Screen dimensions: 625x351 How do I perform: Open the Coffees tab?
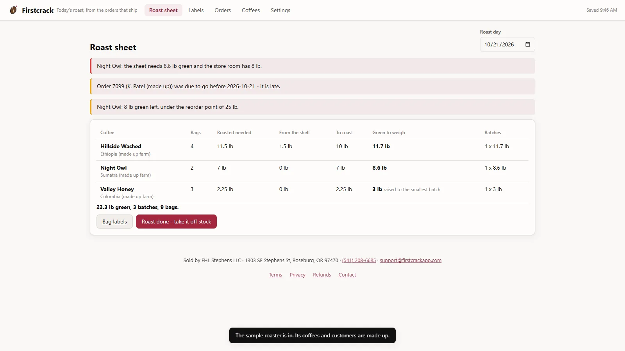(x=251, y=10)
